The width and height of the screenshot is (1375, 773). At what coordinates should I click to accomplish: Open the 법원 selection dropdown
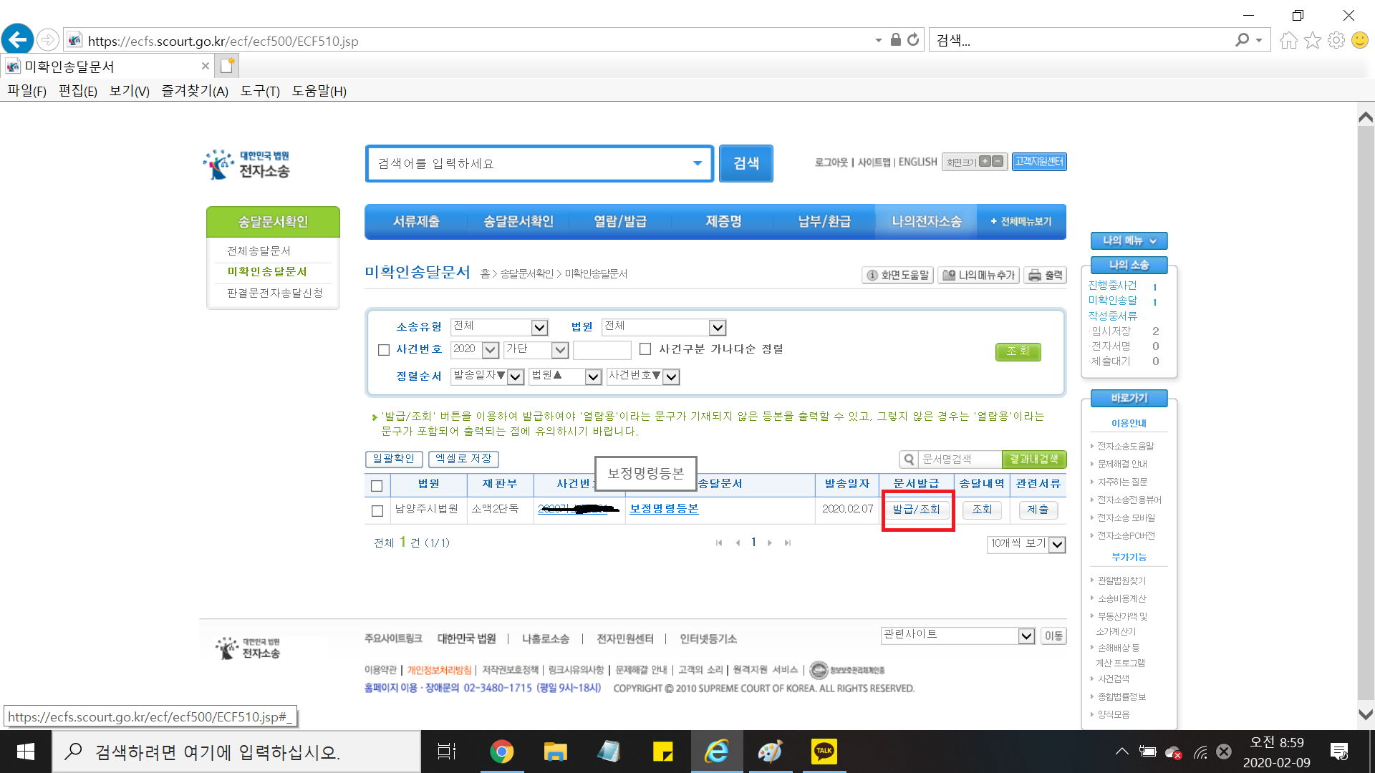pos(717,328)
